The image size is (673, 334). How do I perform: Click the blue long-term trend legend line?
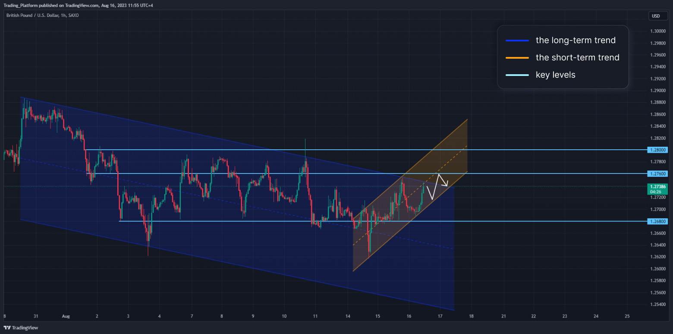517,41
